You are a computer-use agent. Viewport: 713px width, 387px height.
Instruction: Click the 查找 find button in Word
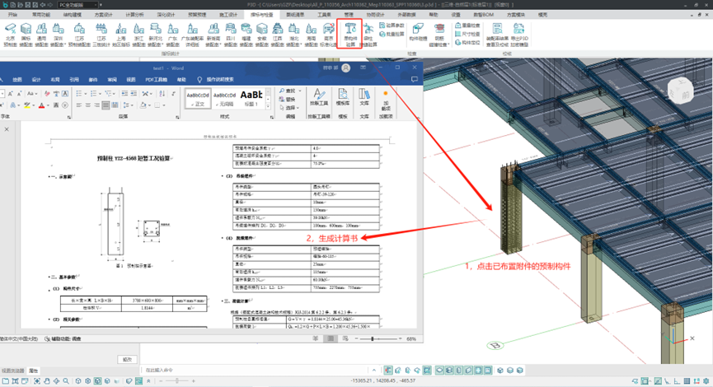(289, 91)
